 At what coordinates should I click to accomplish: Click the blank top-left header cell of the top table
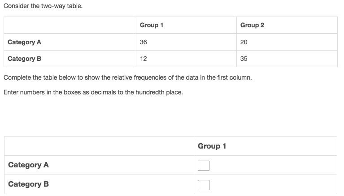pos(70,25)
